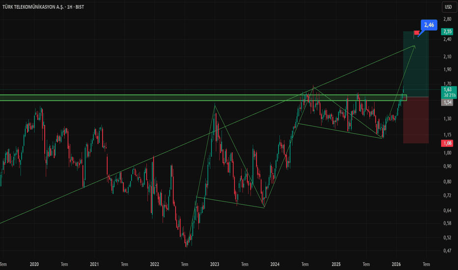Click the 1,15 price axis label
458x270 pixels.
point(447,135)
